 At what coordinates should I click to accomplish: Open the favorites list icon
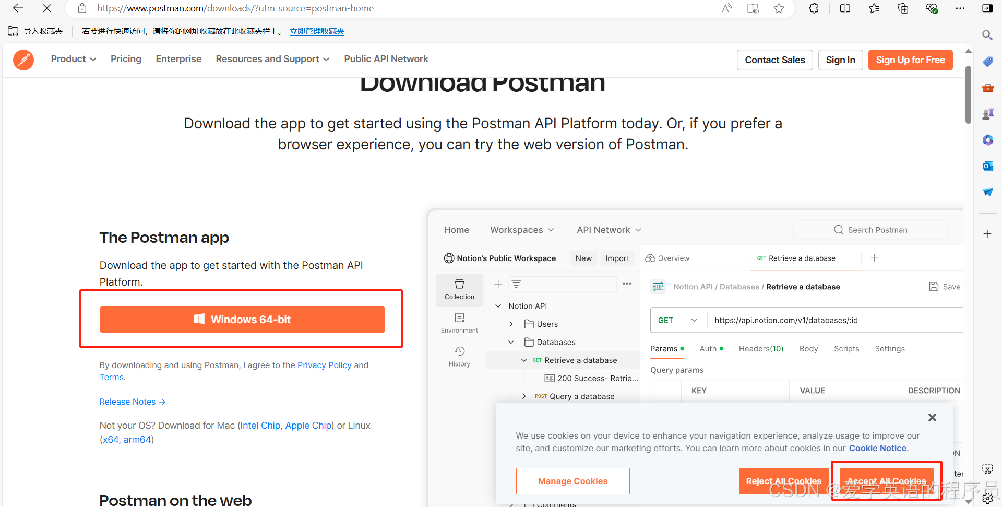[x=874, y=8]
